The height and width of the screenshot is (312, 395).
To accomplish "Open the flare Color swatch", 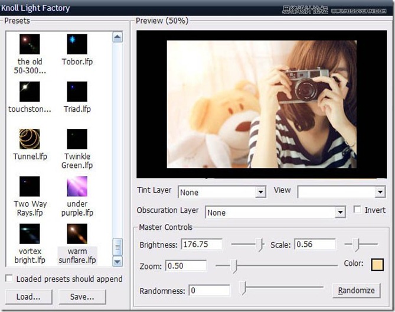I will [377, 265].
